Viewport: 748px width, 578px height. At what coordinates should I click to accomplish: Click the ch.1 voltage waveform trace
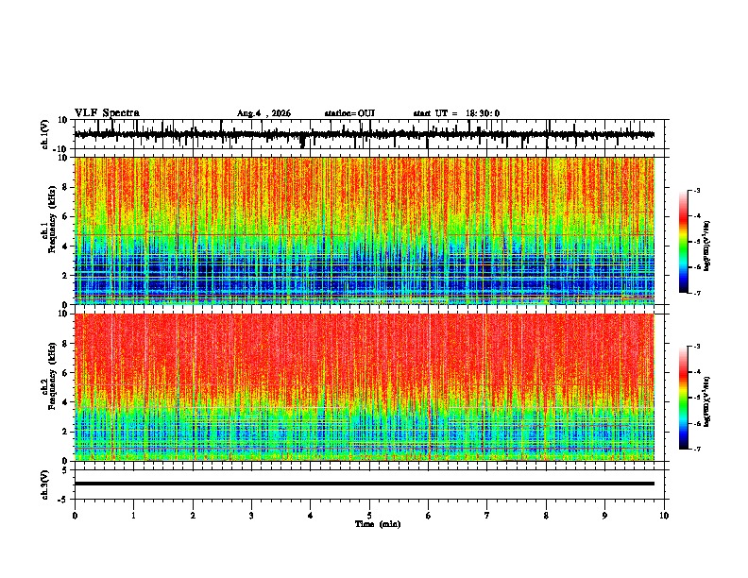coord(365,135)
